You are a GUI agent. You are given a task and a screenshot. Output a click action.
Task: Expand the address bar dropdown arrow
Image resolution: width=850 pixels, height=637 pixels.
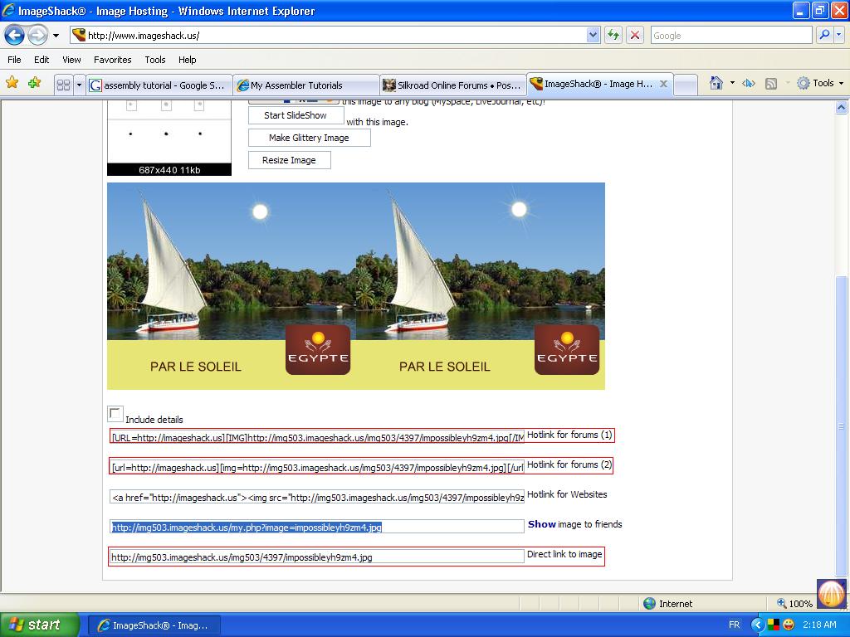coord(593,35)
